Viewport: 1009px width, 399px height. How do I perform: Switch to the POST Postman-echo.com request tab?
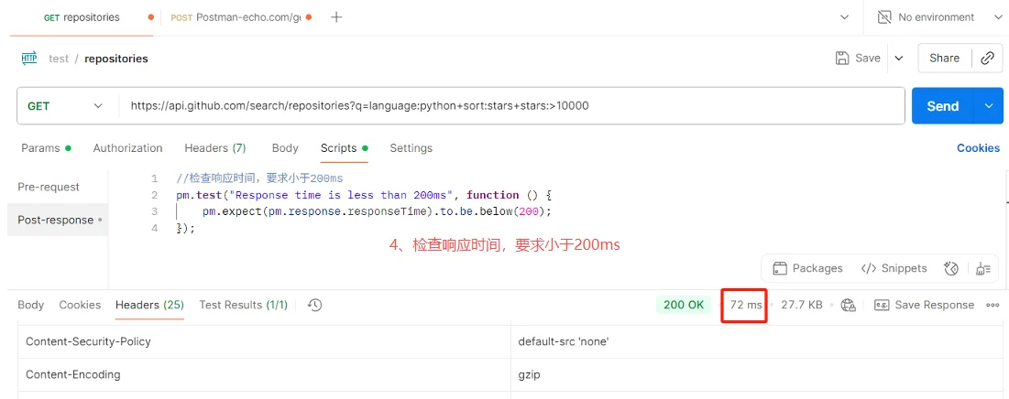pos(236,17)
